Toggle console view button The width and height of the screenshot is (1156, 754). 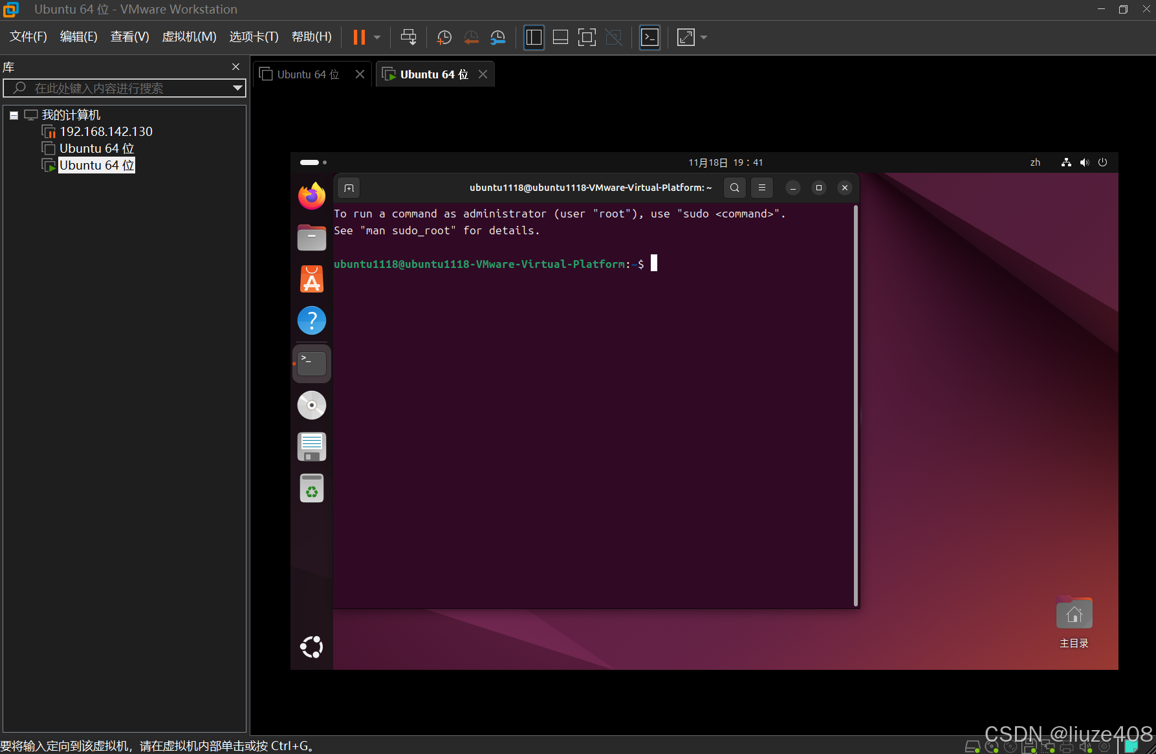click(x=649, y=37)
